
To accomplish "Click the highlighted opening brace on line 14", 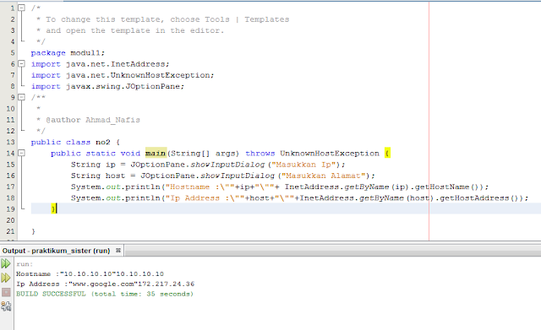I will pos(387,154).
